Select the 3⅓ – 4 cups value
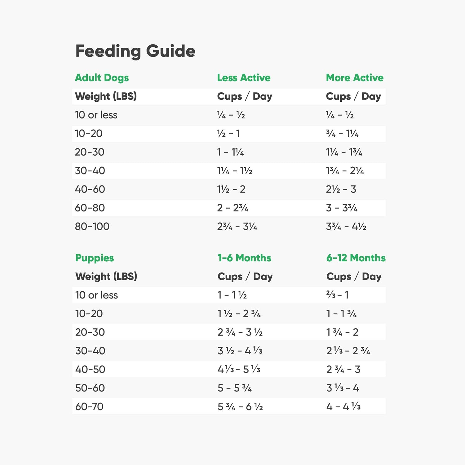 343,388
